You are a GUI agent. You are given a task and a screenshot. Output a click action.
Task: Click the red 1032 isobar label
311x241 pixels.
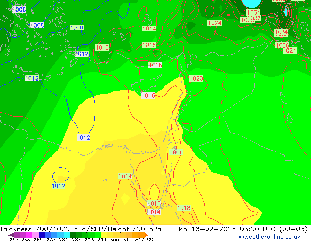point(254,18)
